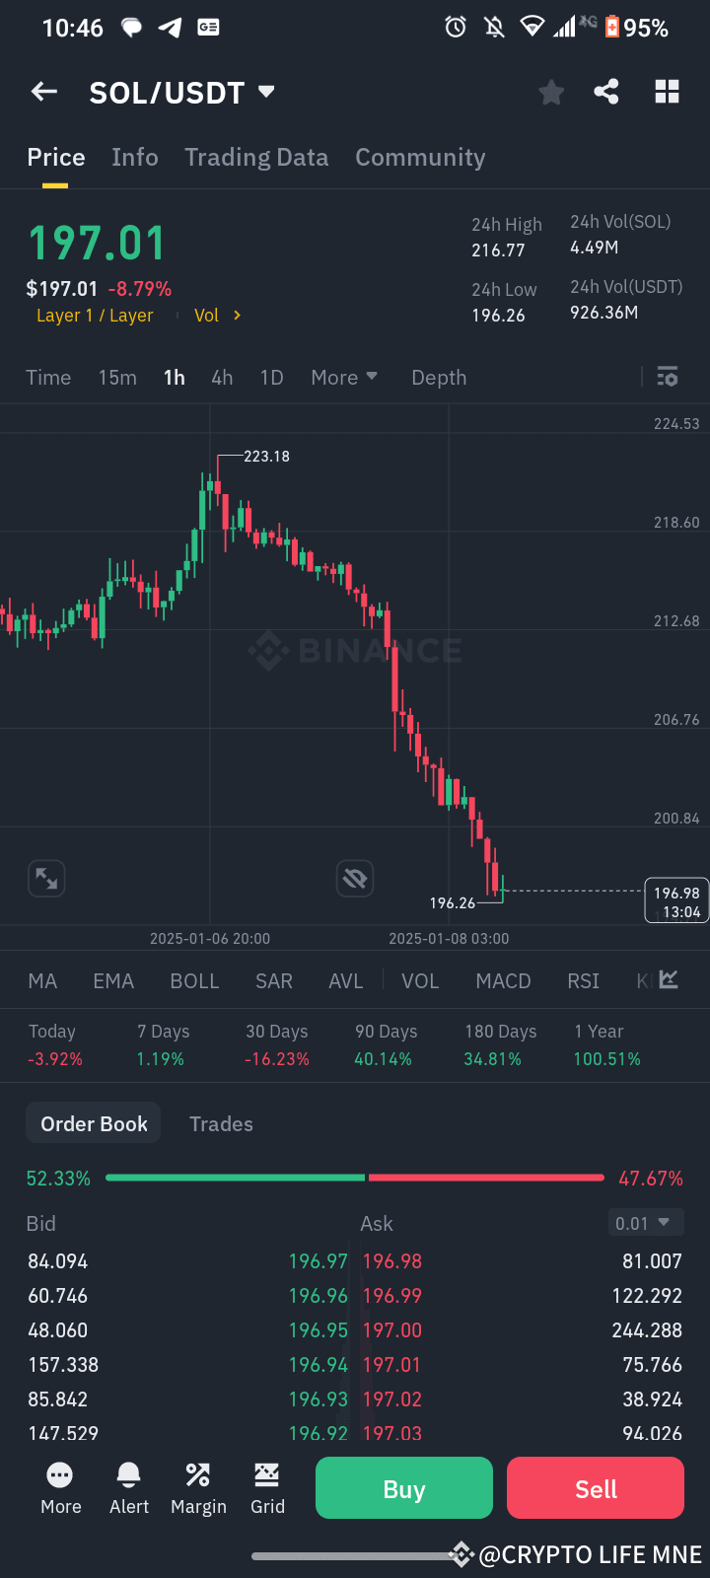Switch to the Trades tab
Viewport: 710px width, 1578px height.
(x=221, y=1123)
